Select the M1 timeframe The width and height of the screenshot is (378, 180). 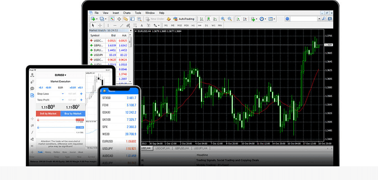[166, 25]
